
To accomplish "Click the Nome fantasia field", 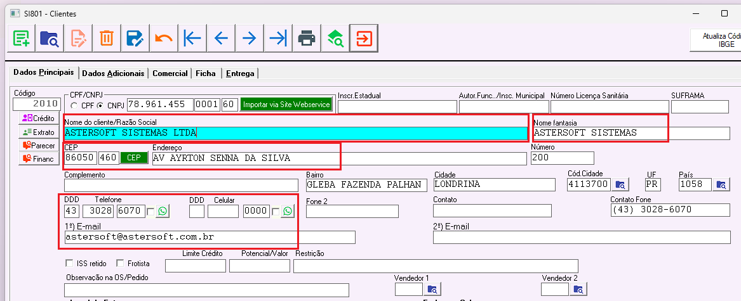I will pos(631,133).
